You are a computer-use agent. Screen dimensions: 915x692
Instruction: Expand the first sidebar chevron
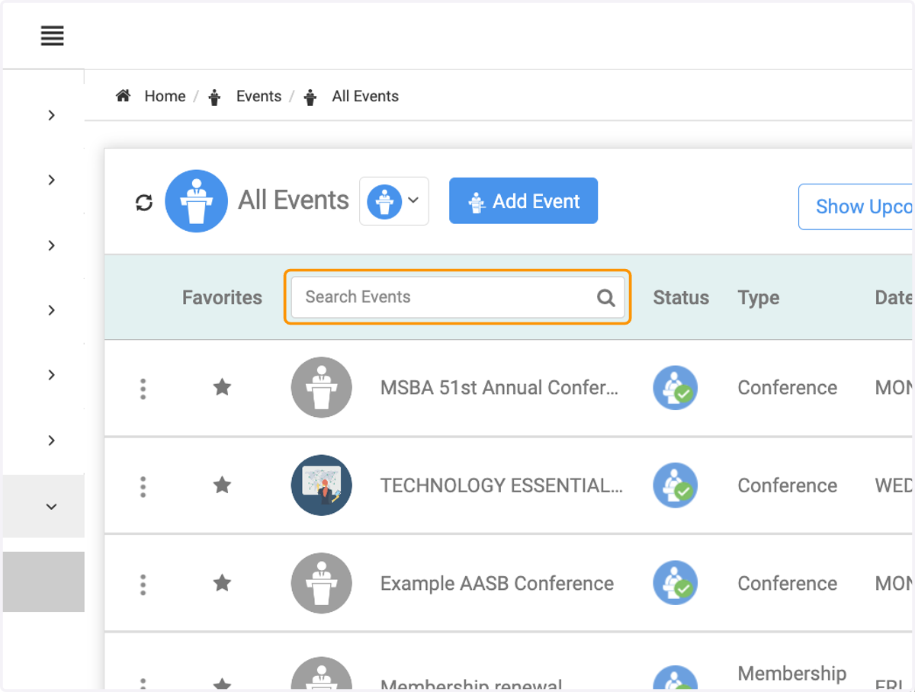coord(51,115)
